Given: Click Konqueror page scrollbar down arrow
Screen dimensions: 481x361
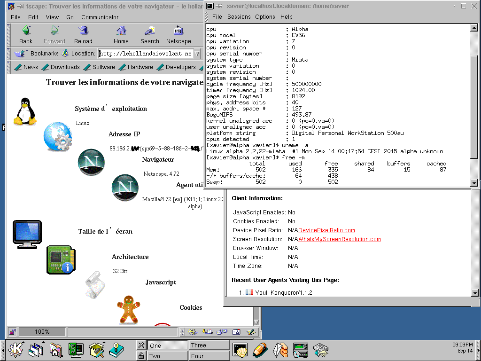Looking at the screenshot, I should pos(475,293).
